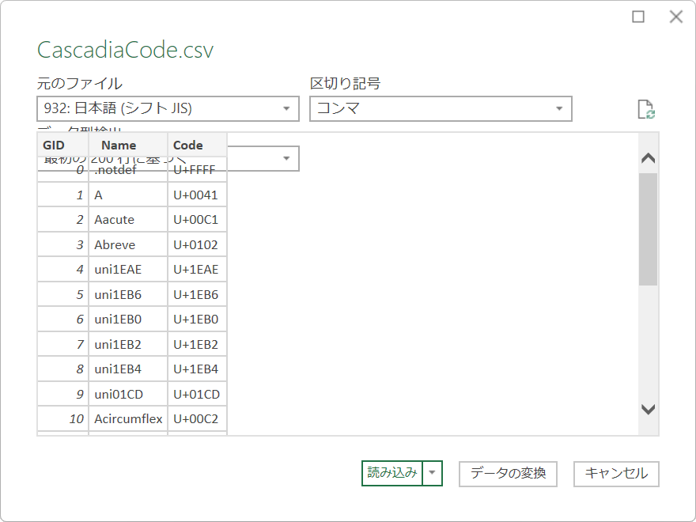This screenshot has height=522, width=696.
Task: Click the データの変換 button
Action: (508, 474)
